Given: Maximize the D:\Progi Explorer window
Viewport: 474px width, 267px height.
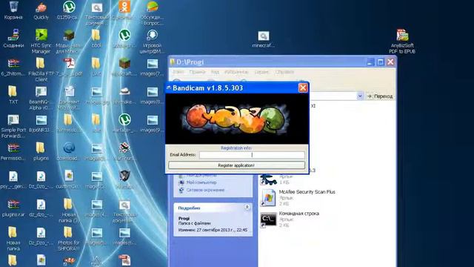Looking at the screenshot, I should (x=380, y=62).
